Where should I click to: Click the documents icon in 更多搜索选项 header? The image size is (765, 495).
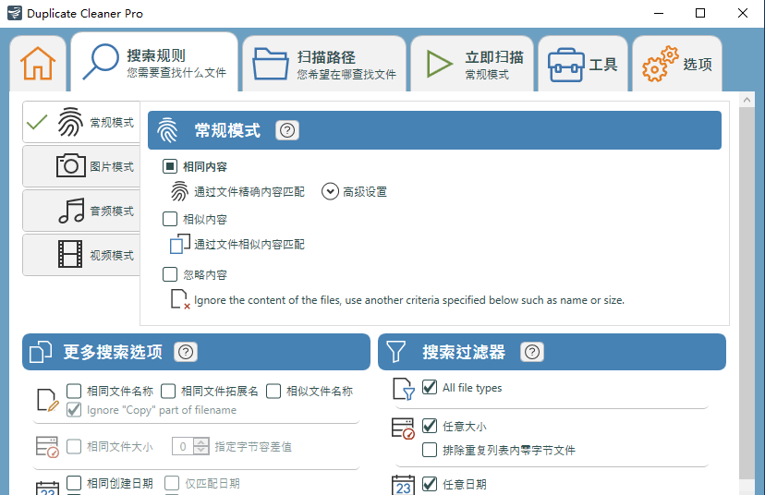(41, 352)
